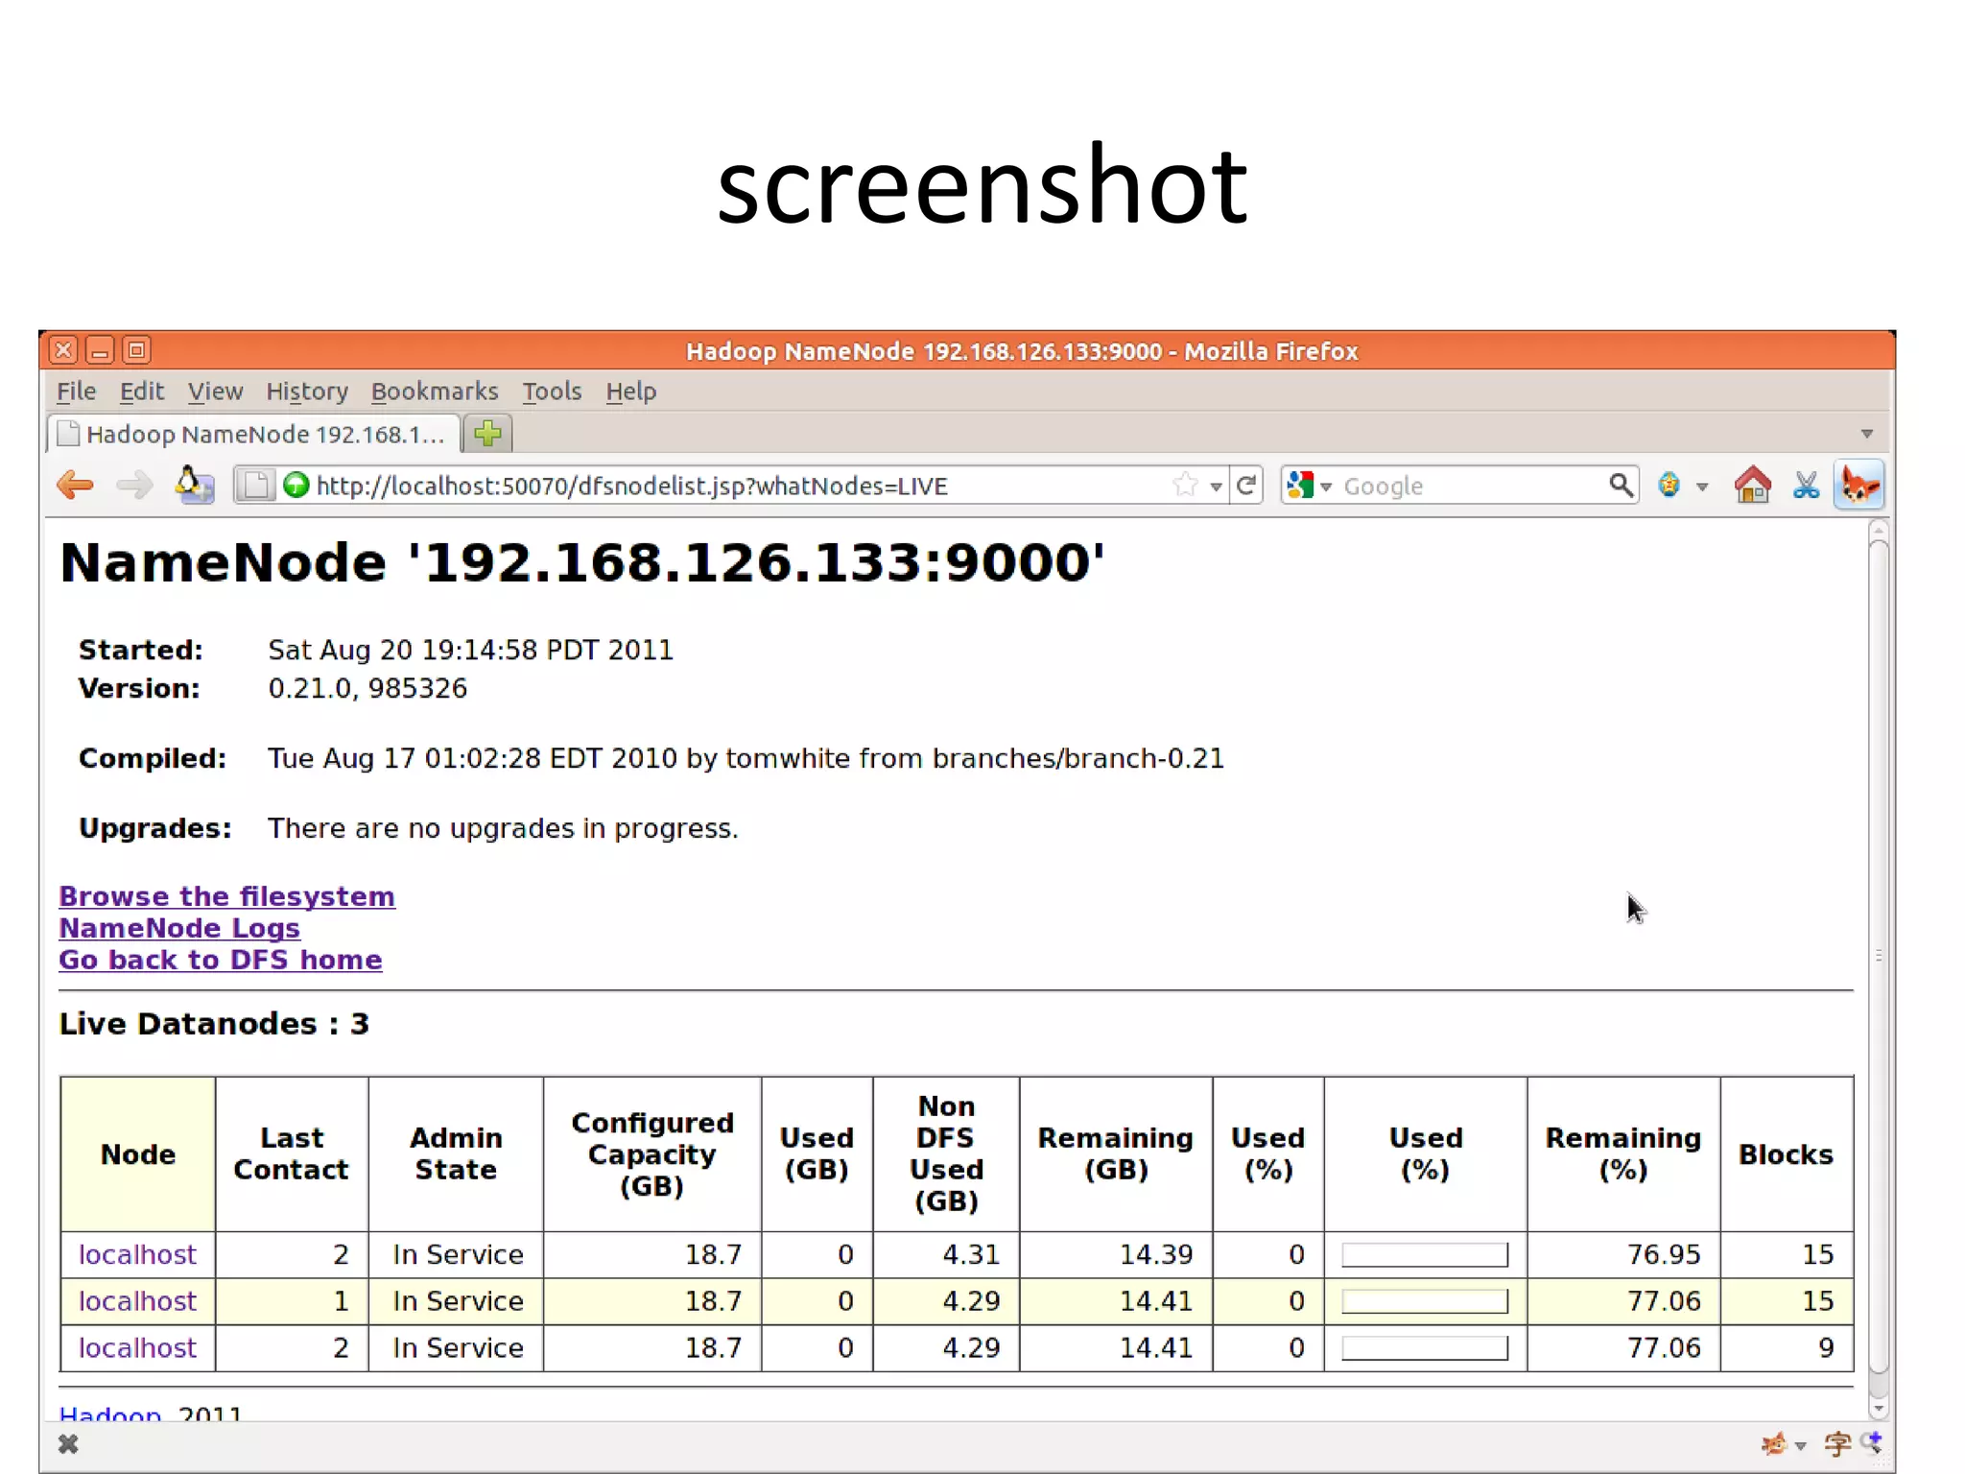Click the Google search engine icon
Screen dimensions: 1965x1474
1300,486
